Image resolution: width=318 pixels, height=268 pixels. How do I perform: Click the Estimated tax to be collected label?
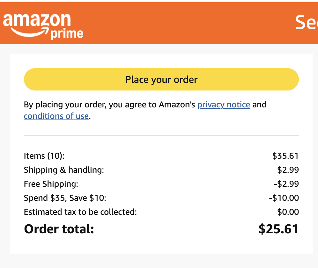(80, 212)
